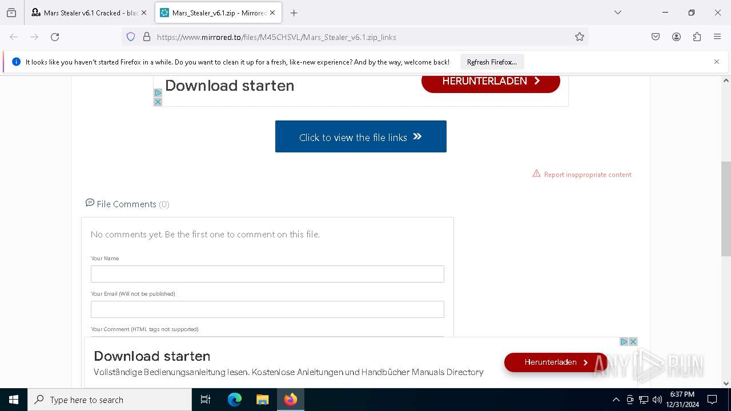The height and width of the screenshot is (411, 731).
Task: Click the bottom Herunterladen ad button
Action: pos(556,362)
